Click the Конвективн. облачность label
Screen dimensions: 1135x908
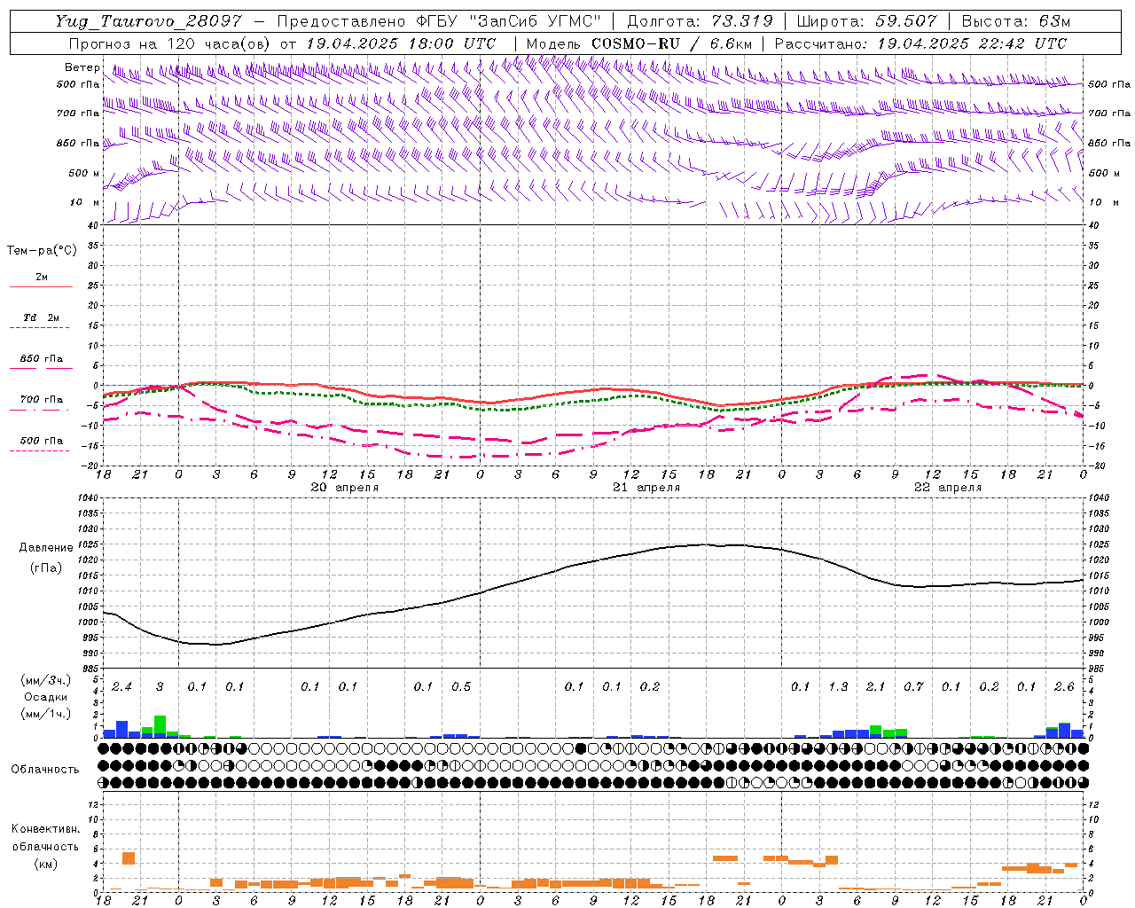[x=45, y=838]
